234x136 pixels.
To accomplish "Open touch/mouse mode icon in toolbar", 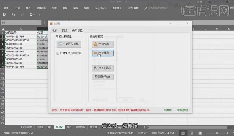I will [x=31, y=15].
